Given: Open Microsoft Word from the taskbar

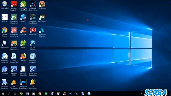Looking at the screenshot, I should pyautogui.click(x=28, y=94).
